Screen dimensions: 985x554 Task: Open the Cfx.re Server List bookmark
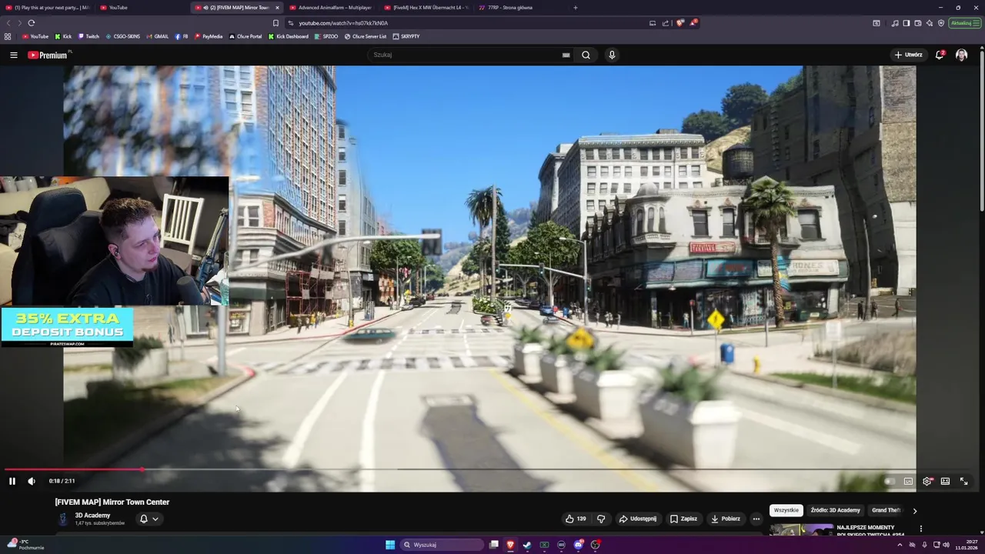(366, 36)
